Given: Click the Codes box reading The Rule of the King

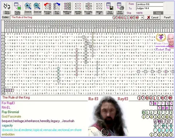Looking at the screenshot, I should coord(77,18).
